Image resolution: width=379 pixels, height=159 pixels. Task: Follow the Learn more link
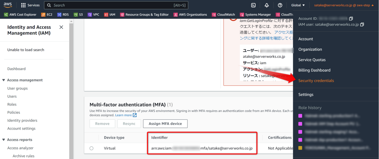[123, 115]
